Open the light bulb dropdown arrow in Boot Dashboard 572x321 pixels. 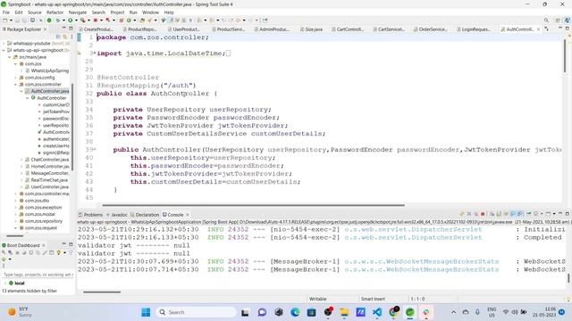64,252
